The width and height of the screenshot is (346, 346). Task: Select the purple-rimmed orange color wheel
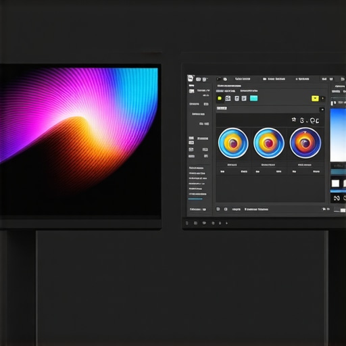point(305,143)
